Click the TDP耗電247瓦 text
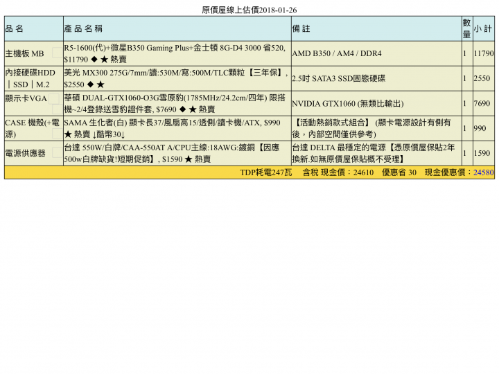Image resolution: width=499 pixels, height=374 pixels. pos(265,172)
